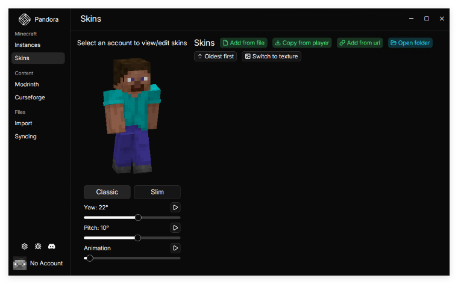The height and width of the screenshot is (284, 458).
Task: Select Skins in the sidebar
Action: 38,58
